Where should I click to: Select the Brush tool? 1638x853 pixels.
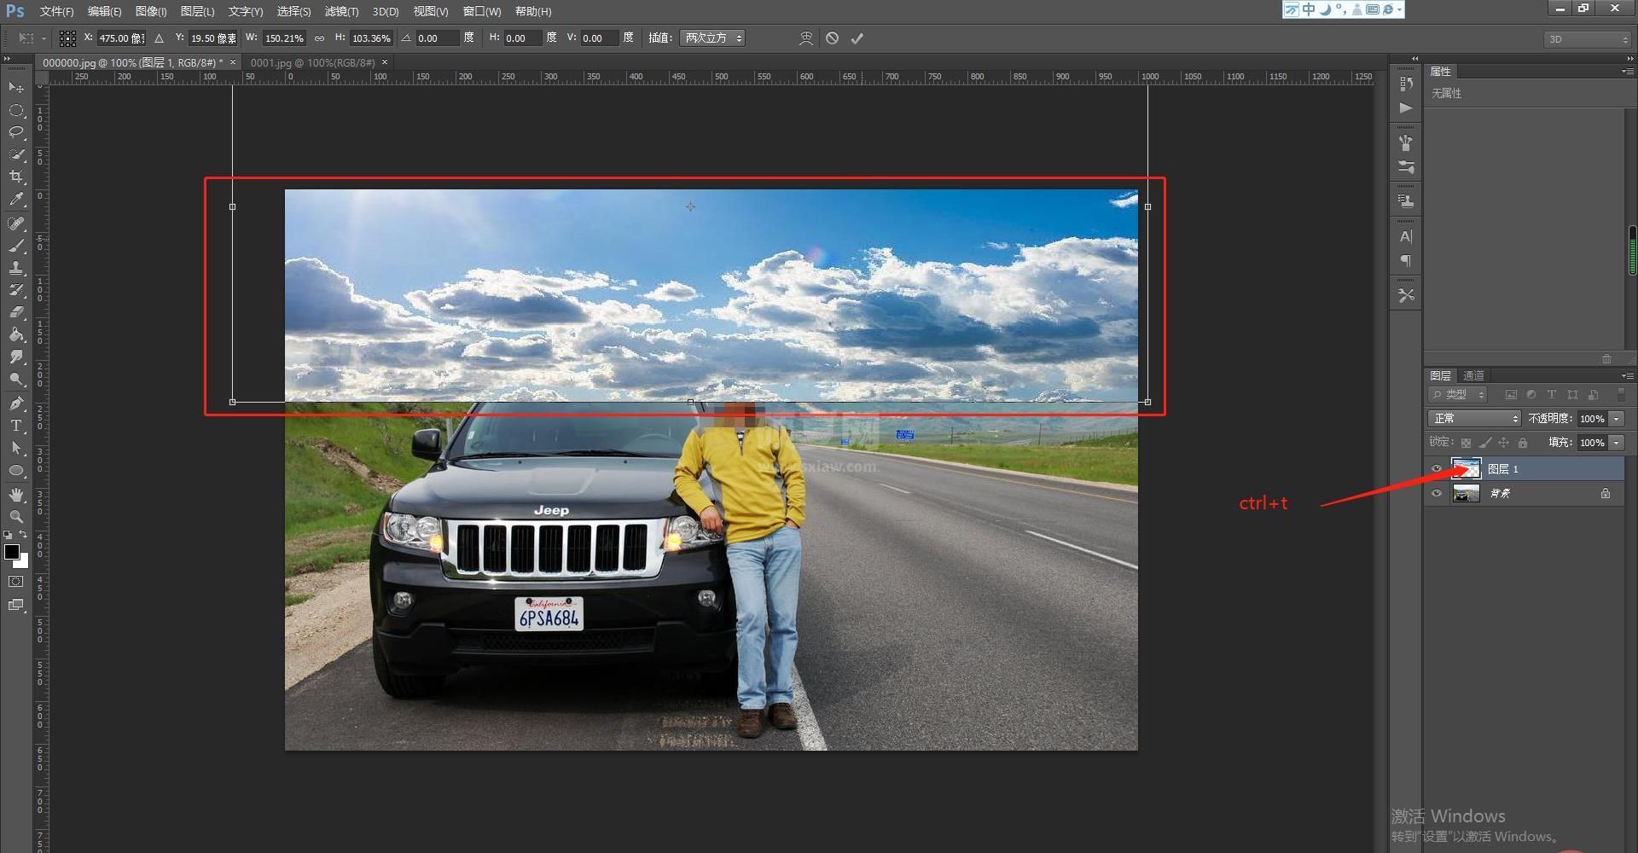click(x=16, y=246)
